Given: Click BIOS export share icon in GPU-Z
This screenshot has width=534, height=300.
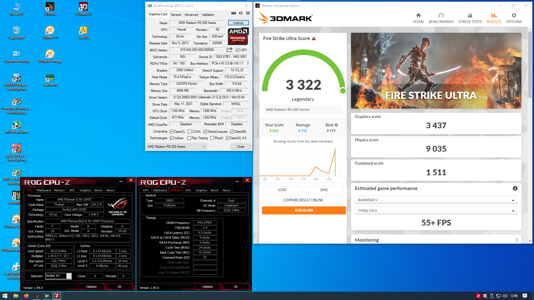Looking at the screenshot, I should [229, 50].
